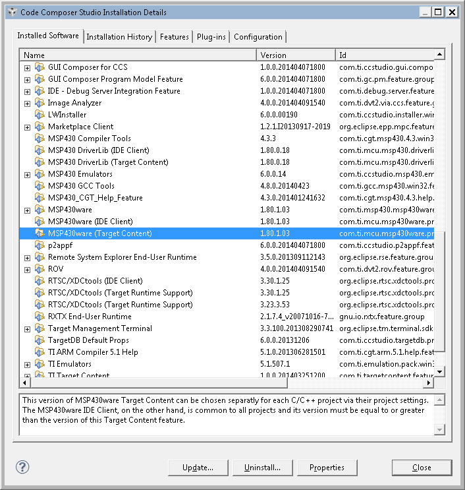Screen dimensions: 465x490
Task: Click the MSP430 Emulators feature icon
Action: [x=40, y=174]
